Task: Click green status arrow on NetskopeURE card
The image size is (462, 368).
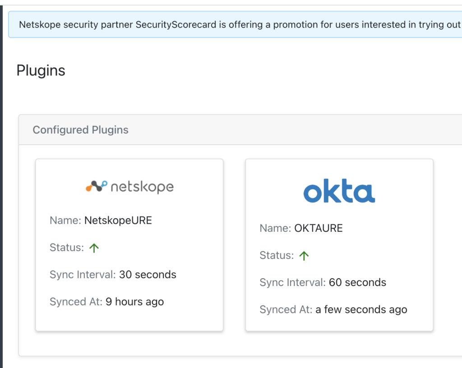Action: point(94,248)
